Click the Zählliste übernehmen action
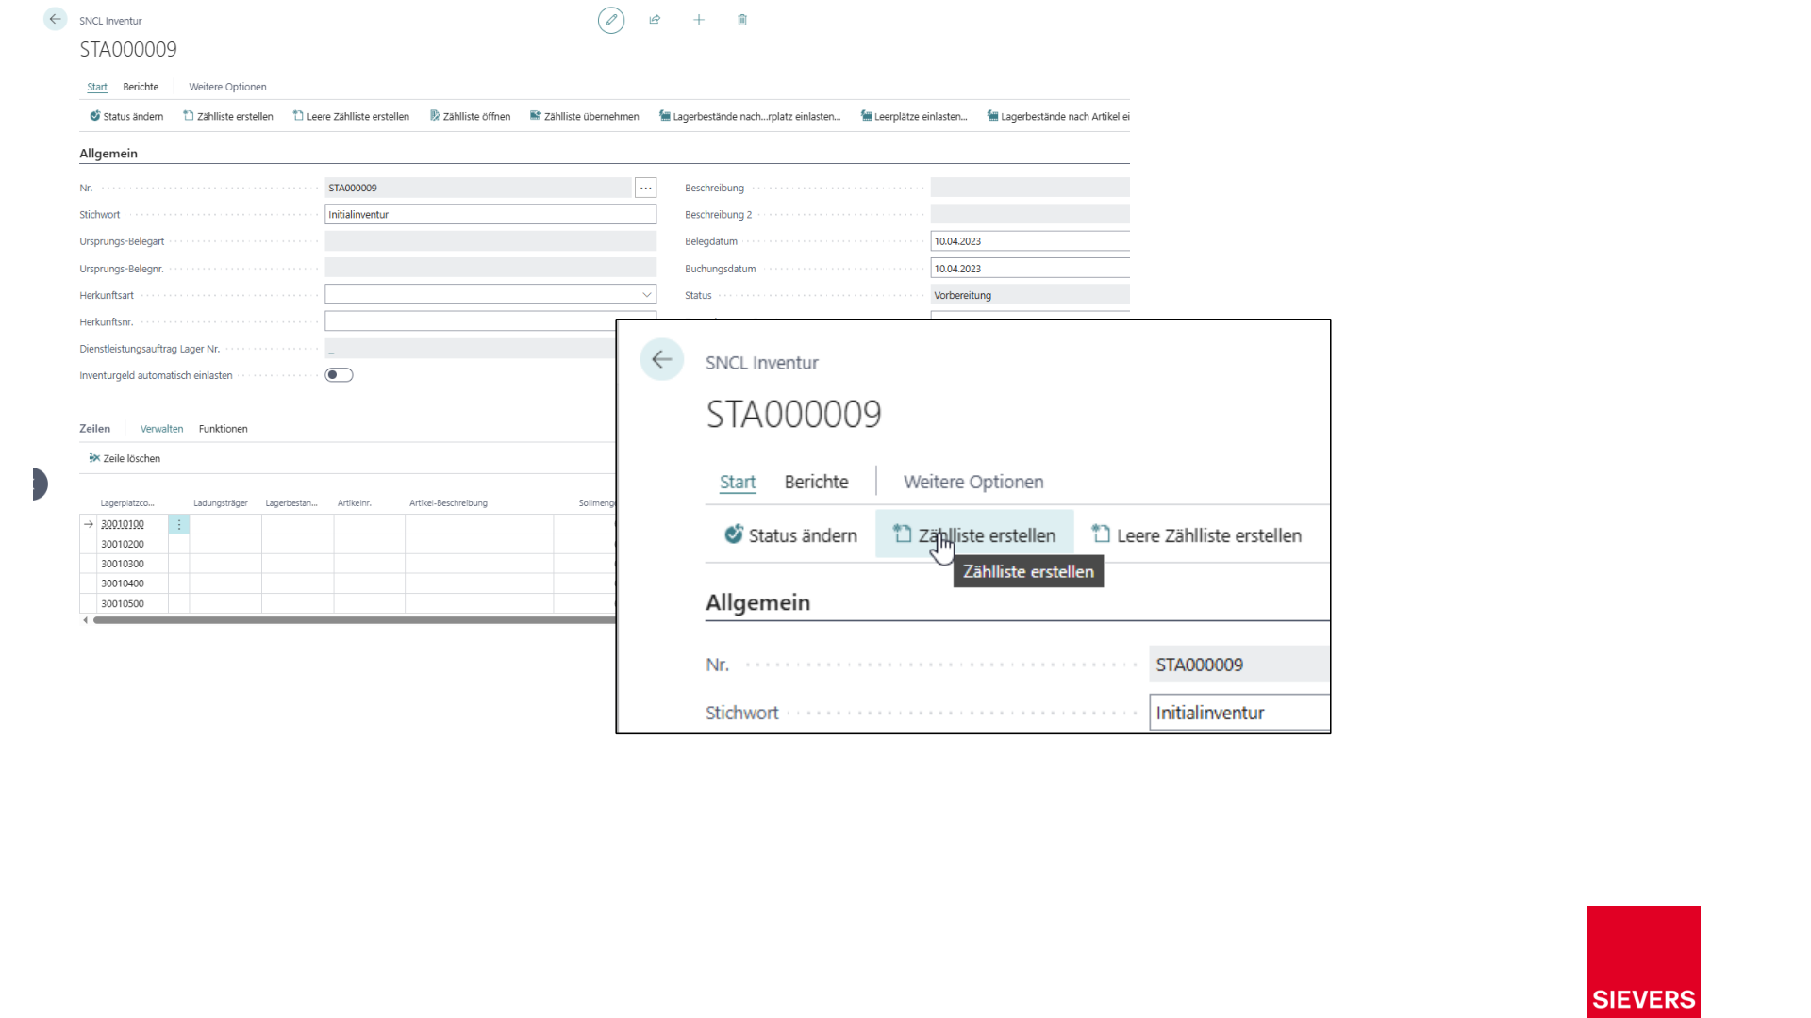 click(x=585, y=116)
